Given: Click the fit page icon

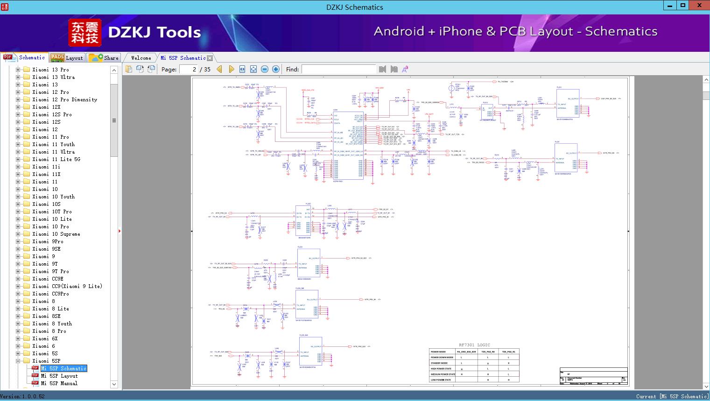Looking at the screenshot, I should coord(253,69).
